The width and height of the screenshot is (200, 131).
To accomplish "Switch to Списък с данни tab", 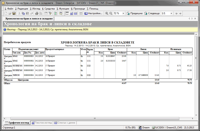I will click(x=65, y=123).
